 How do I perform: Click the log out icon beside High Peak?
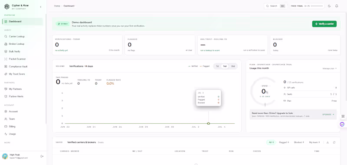[x=42, y=156]
